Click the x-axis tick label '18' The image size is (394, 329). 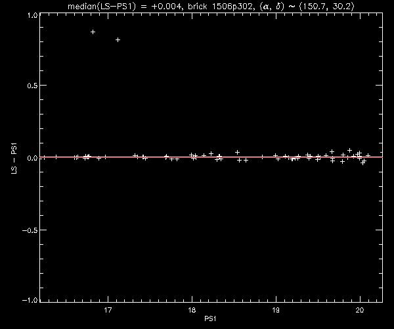click(192, 310)
